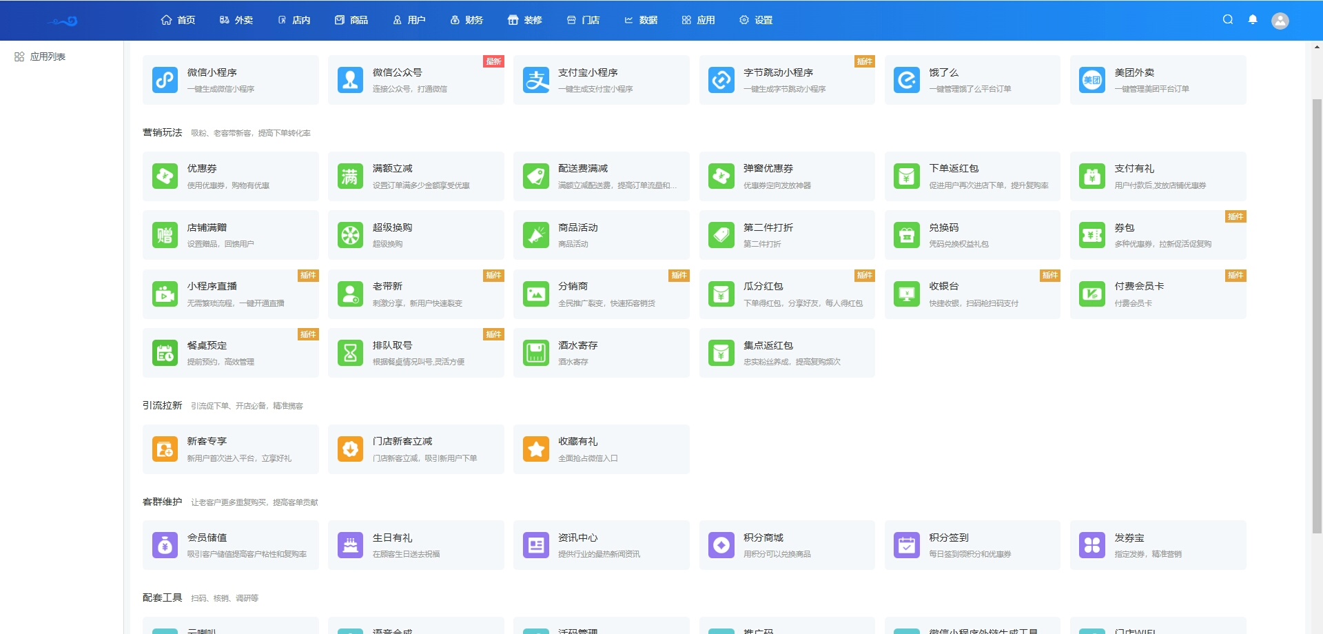Screen dimensions: 1323x634
Task: Open the 商品 menu
Action: (351, 20)
